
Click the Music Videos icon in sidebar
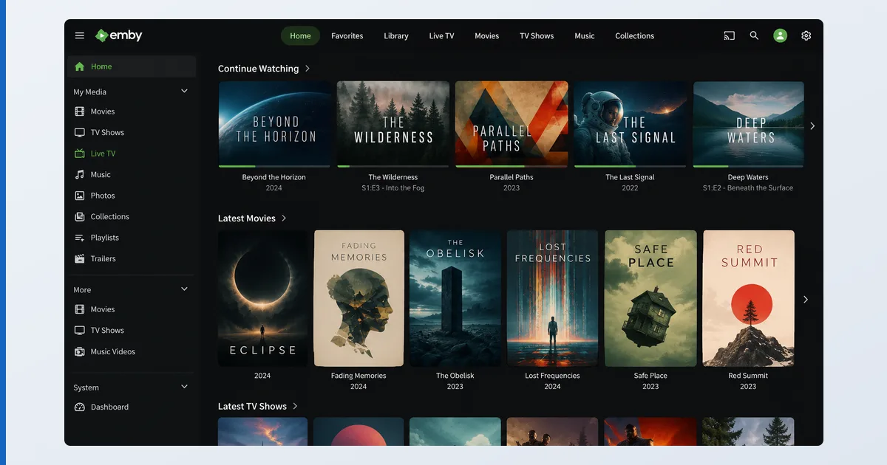click(80, 351)
